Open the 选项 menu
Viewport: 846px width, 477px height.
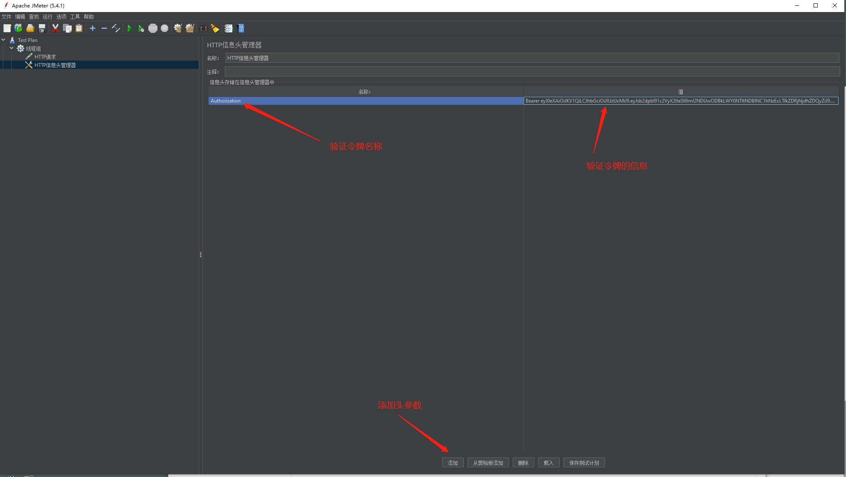click(61, 17)
